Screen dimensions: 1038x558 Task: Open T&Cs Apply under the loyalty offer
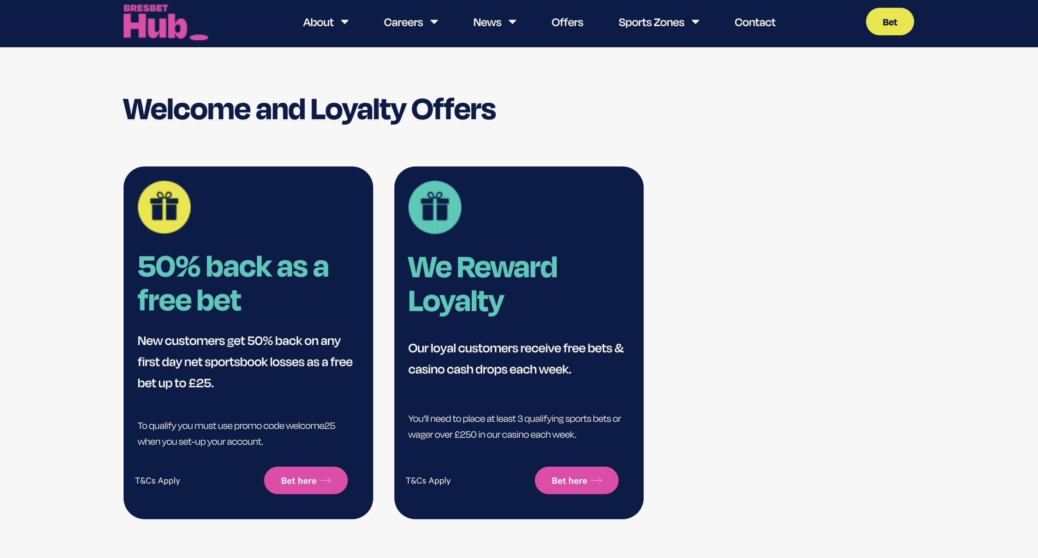428,481
